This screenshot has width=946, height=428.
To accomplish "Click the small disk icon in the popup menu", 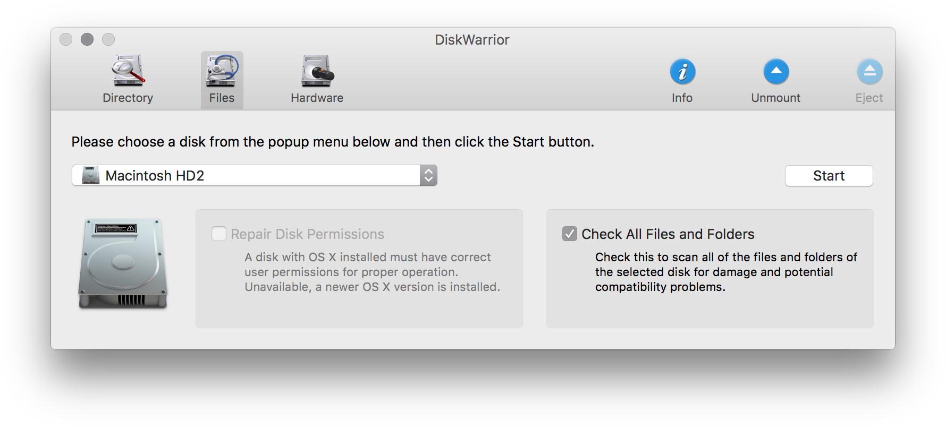I will click(91, 175).
